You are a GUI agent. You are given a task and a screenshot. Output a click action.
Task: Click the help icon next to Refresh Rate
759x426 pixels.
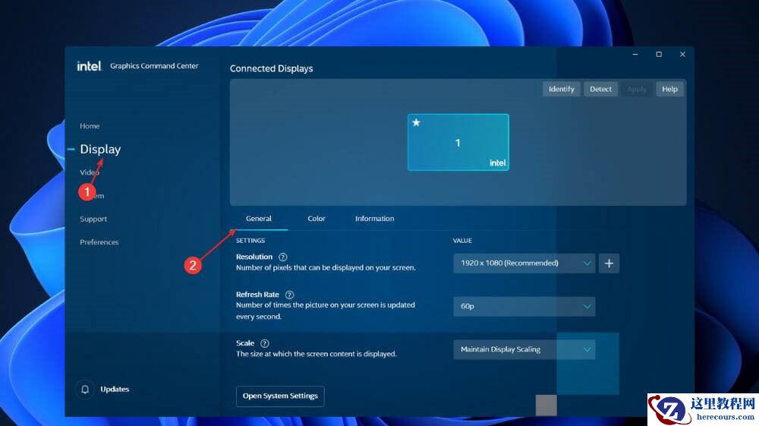point(289,295)
